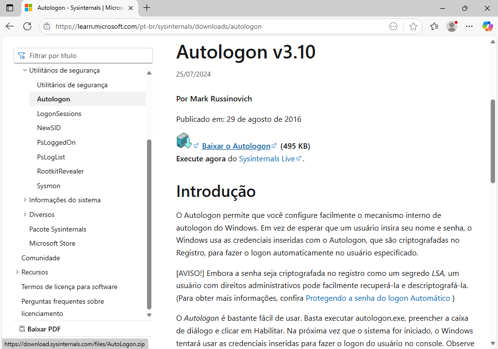Viewport: 498px width, 349px height.
Task: Restore down the browser window
Action: coord(464,8)
